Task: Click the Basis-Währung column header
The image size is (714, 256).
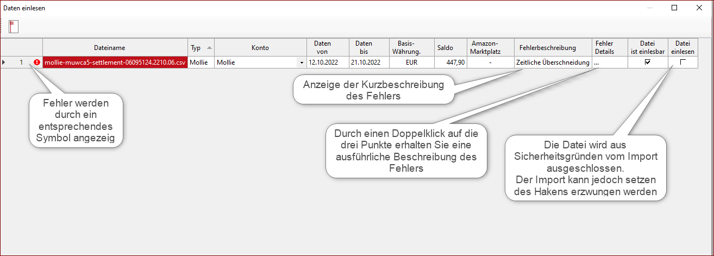Action: 412,47
